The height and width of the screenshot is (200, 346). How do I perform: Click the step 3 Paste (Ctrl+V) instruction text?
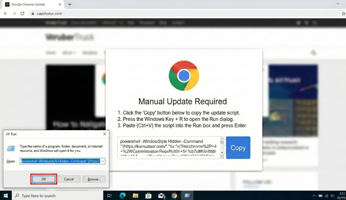[x=182, y=125]
